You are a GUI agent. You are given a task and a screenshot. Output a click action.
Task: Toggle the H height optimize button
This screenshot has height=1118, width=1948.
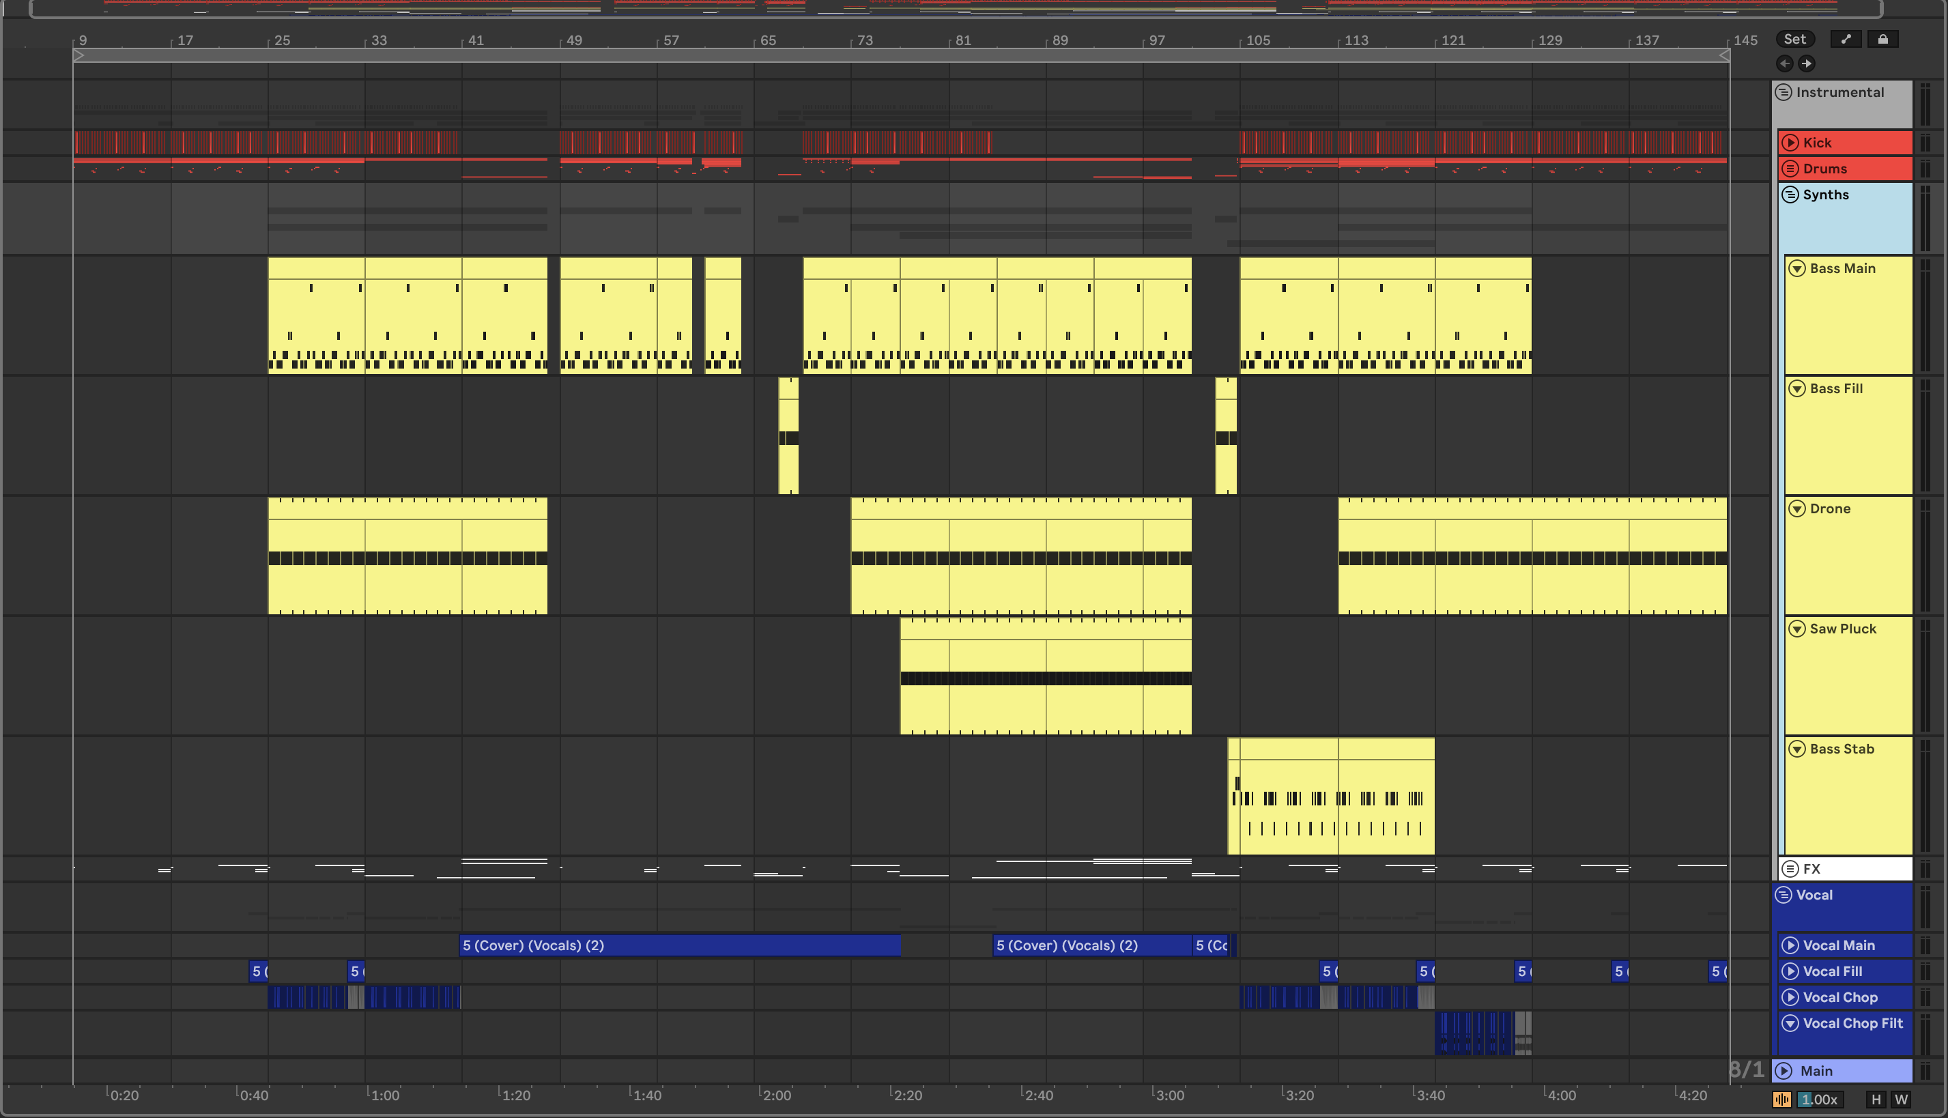[1876, 1100]
